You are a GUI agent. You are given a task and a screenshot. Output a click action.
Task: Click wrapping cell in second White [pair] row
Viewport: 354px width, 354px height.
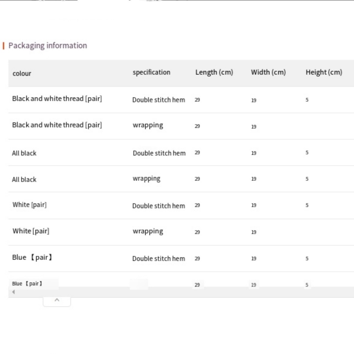(x=148, y=231)
